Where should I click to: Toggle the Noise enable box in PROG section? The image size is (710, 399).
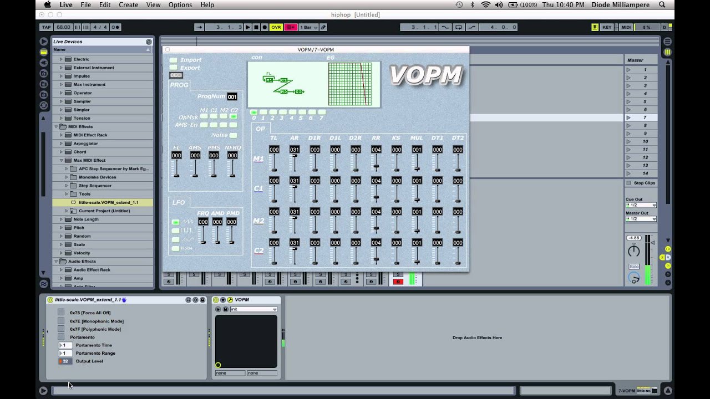pyautogui.click(x=233, y=135)
